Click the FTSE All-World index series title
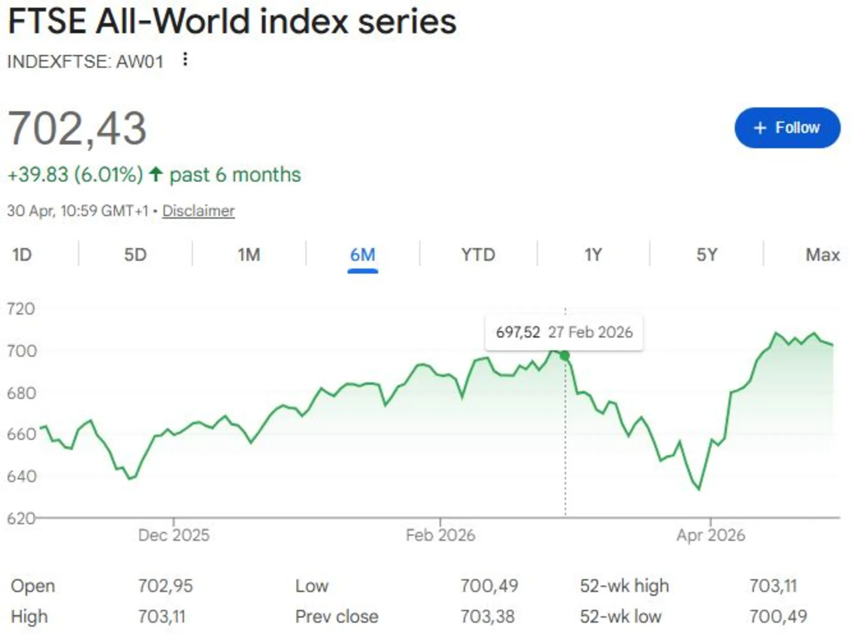Image resolution: width=851 pixels, height=638 pixels. pos(232,21)
